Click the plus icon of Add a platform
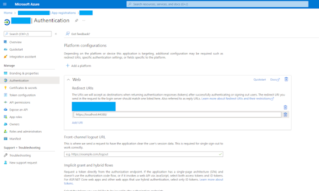 (67, 65)
